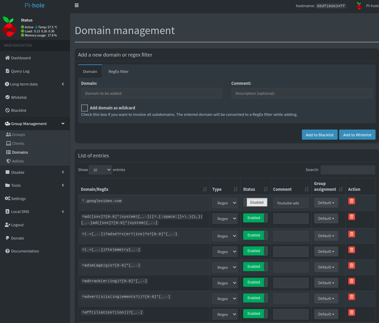This screenshot has width=379, height=323.
Task: Click the Add to Whitelist button
Action: (357, 135)
